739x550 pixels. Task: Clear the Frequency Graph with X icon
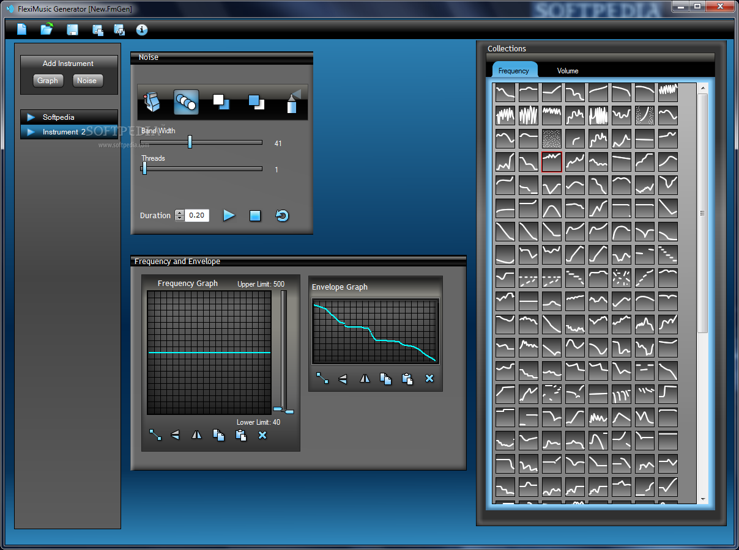[x=262, y=435]
